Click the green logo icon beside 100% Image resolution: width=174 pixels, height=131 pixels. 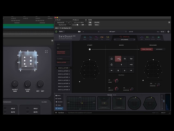coord(56,32)
